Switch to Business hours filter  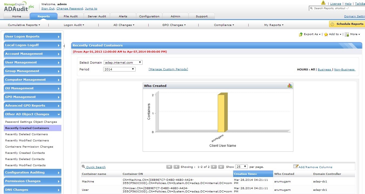click(324, 70)
